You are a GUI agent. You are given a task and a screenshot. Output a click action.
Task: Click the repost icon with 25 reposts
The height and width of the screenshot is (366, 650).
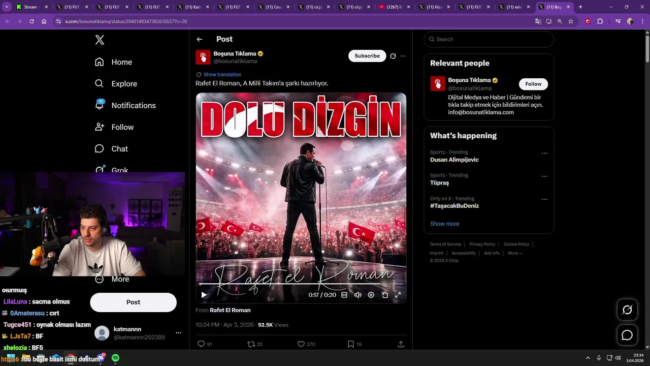[251, 344]
